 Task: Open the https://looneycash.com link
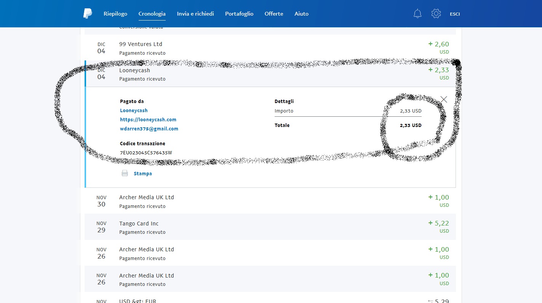(x=148, y=119)
